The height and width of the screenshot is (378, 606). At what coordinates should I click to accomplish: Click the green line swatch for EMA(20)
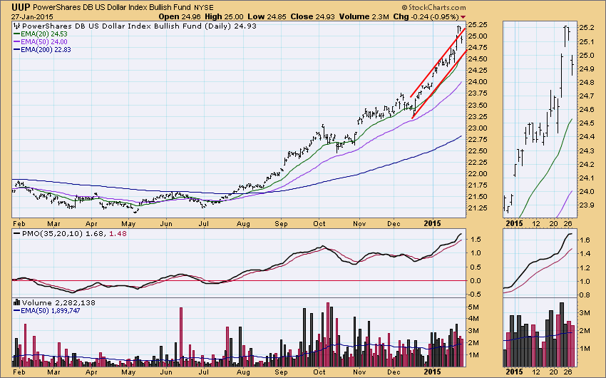click(16, 34)
